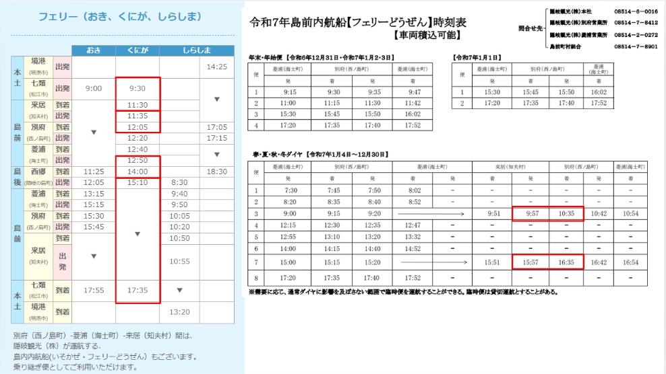Click the 8:52 time cell
666x374 pixels.
tap(414, 202)
